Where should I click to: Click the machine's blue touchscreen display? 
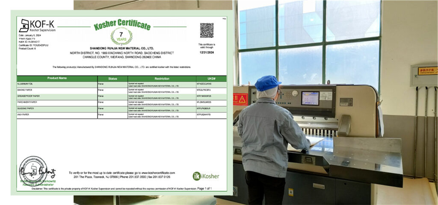310,98
